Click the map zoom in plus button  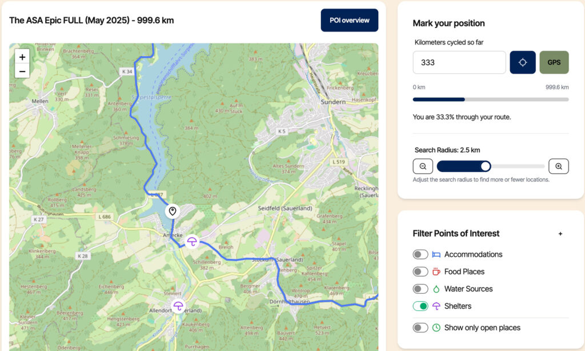click(22, 57)
